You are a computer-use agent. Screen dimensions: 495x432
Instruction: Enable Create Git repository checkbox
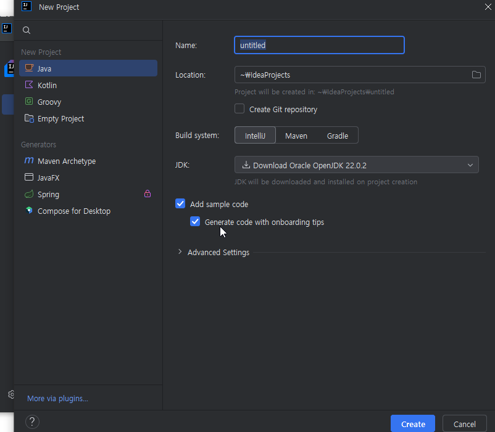239,108
